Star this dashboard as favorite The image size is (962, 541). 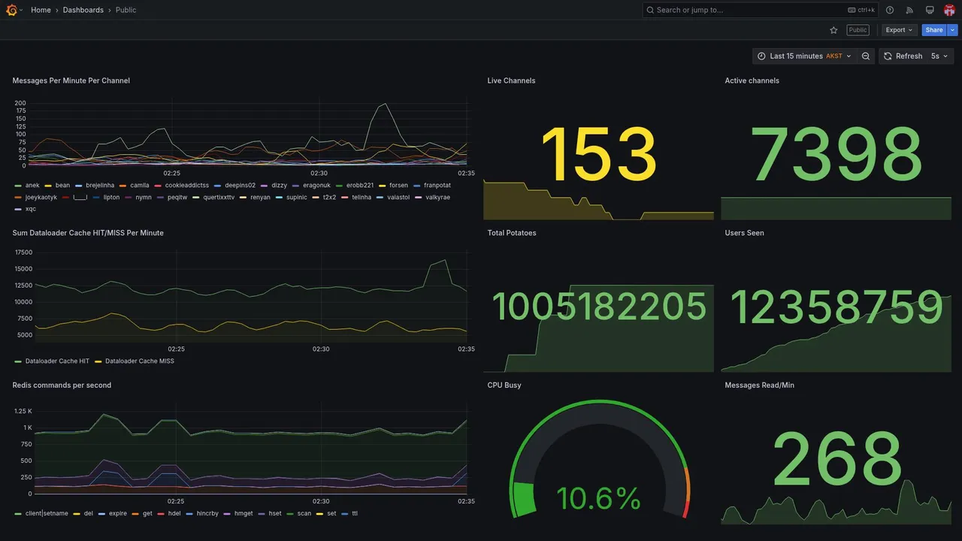click(x=833, y=30)
